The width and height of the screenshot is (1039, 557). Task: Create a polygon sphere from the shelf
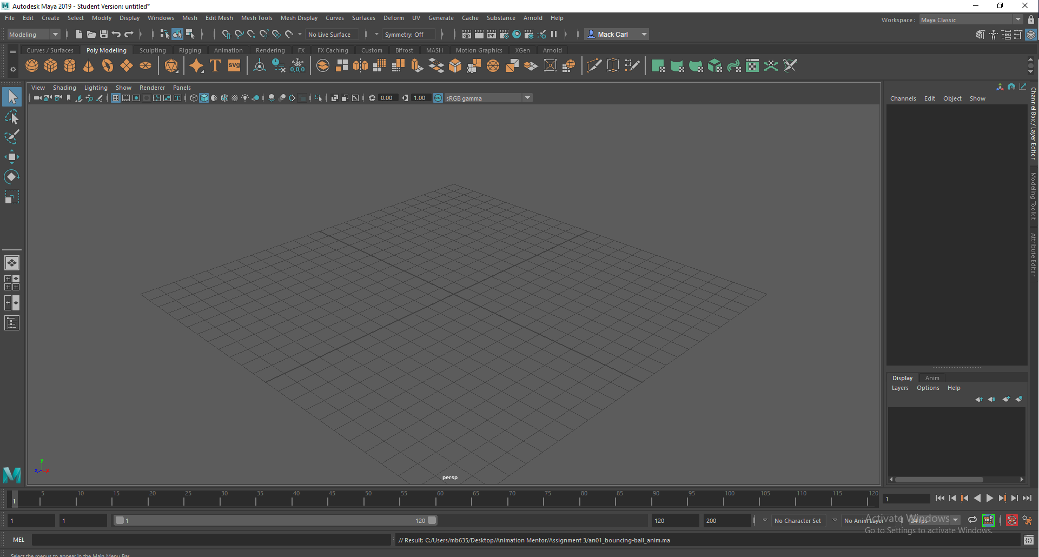click(31, 65)
